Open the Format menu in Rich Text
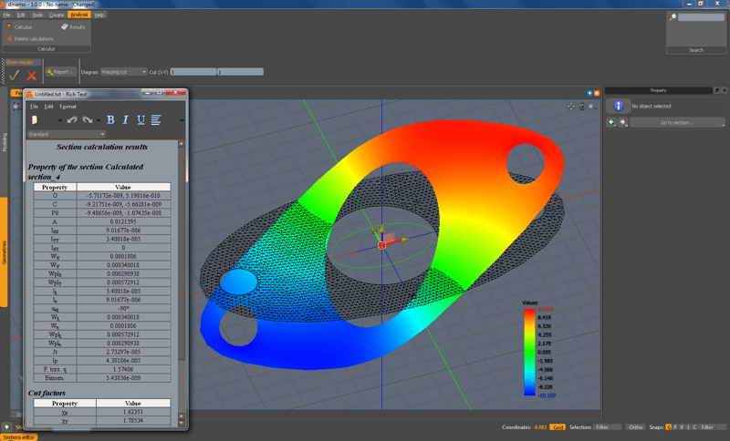730x441 pixels. [x=68, y=107]
